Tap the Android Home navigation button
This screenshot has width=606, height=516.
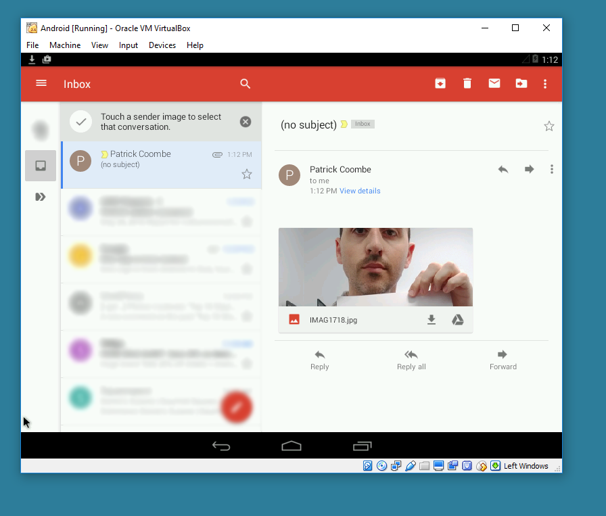pos(292,446)
